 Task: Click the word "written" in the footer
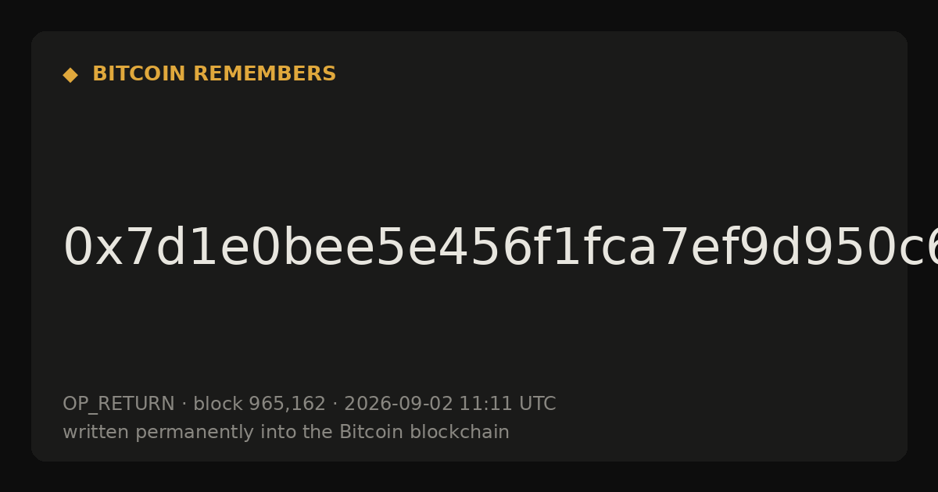pyautogui.click(x=96, y=432)
